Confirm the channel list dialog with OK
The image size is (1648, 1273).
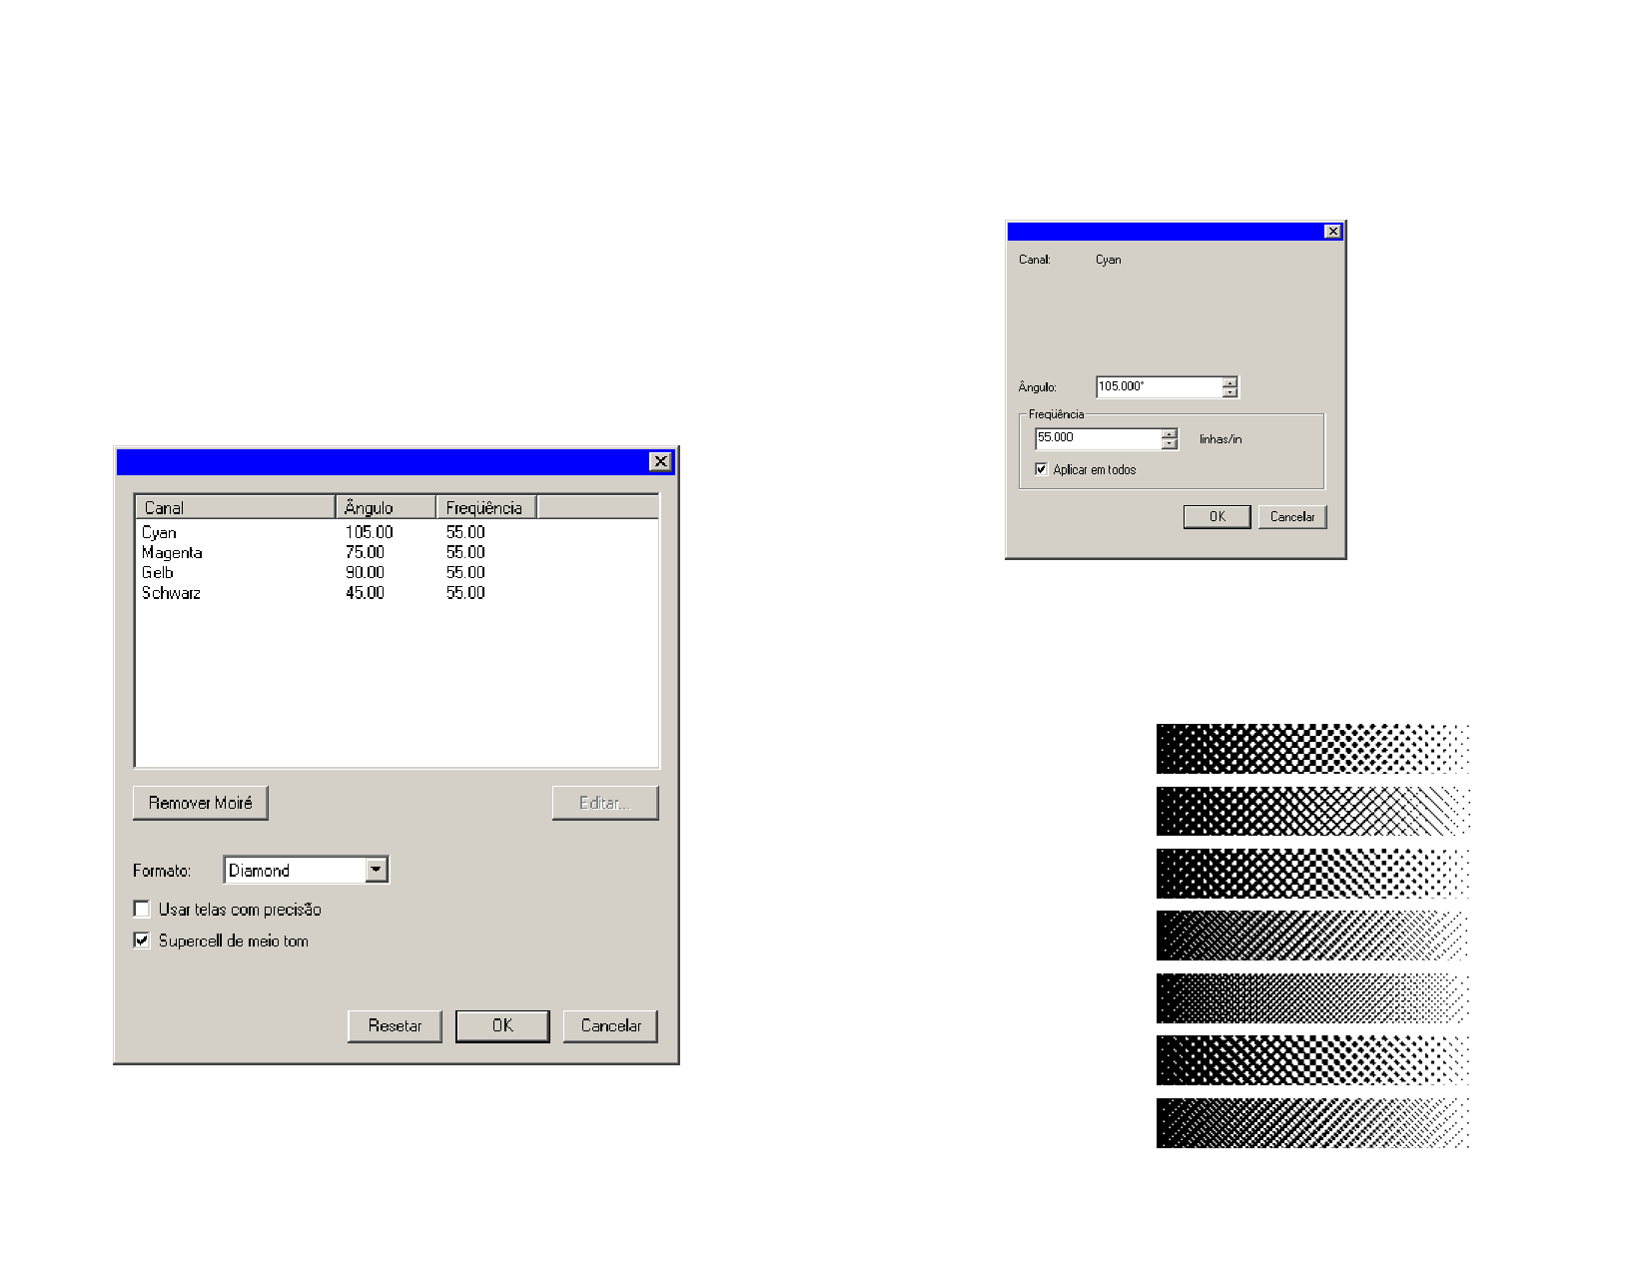coord(502,1025)
